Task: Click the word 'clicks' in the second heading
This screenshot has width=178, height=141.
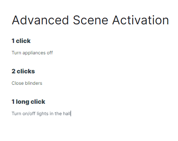Action: click(x=26, y=71)
